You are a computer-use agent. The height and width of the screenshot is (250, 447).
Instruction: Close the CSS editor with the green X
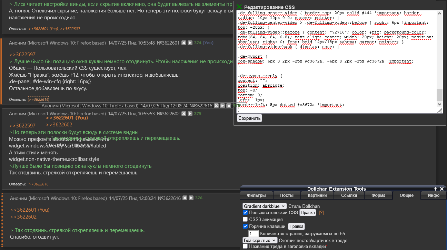tap(239, 7)
